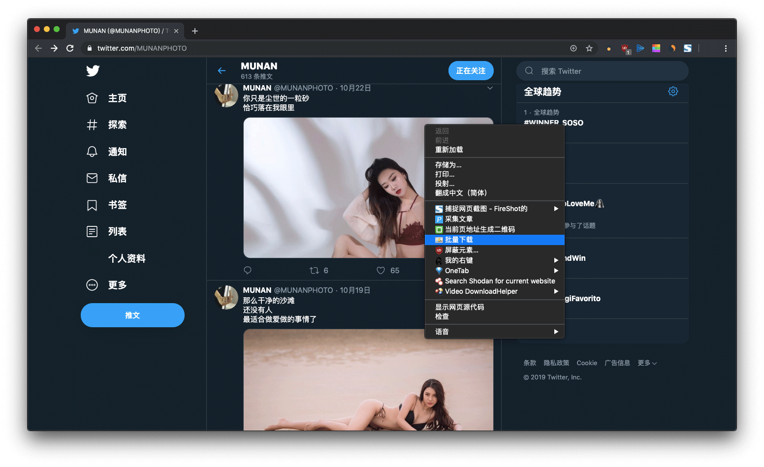
Task: Click the colorful squares extension icon
Action: (x=656, y=48)
